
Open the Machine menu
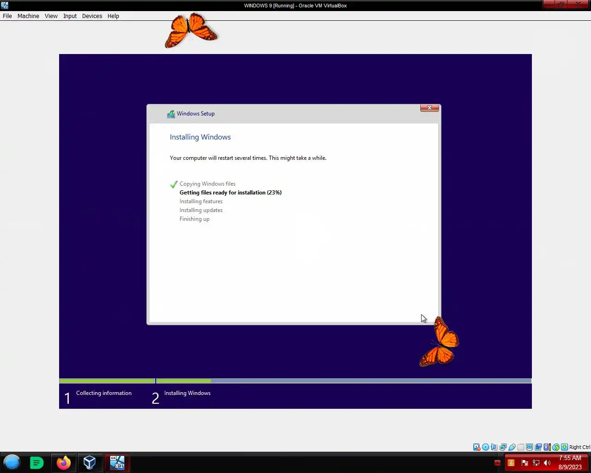tap(28, 16)
